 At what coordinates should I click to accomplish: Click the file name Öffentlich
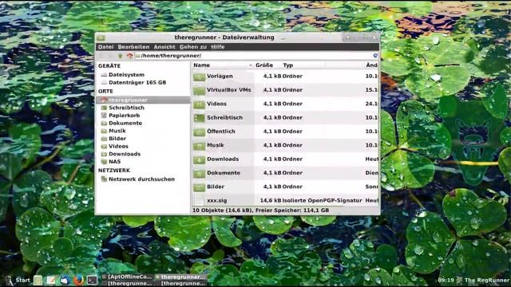pyautogui.click(x=221, y=131)
